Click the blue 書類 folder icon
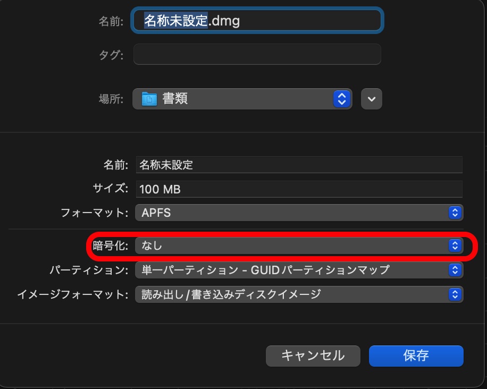The height and width of the screenshot is (389, 487). (149, 99)
